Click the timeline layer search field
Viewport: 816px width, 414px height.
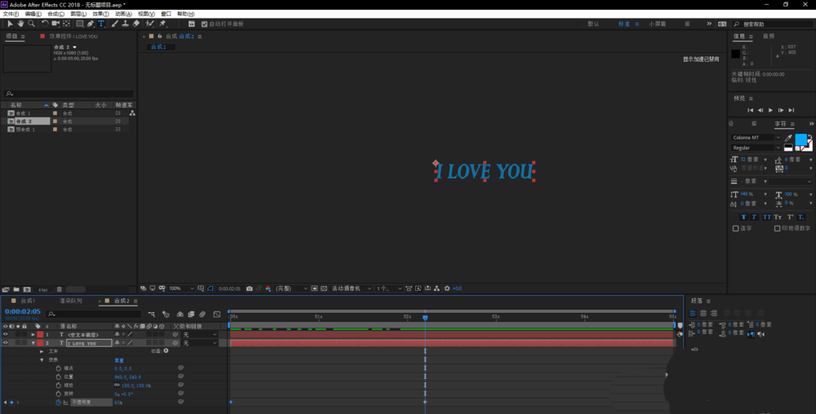coord(94,315)
